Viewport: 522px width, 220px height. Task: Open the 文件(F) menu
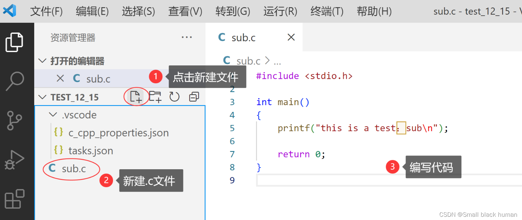(x=46, y=12)
